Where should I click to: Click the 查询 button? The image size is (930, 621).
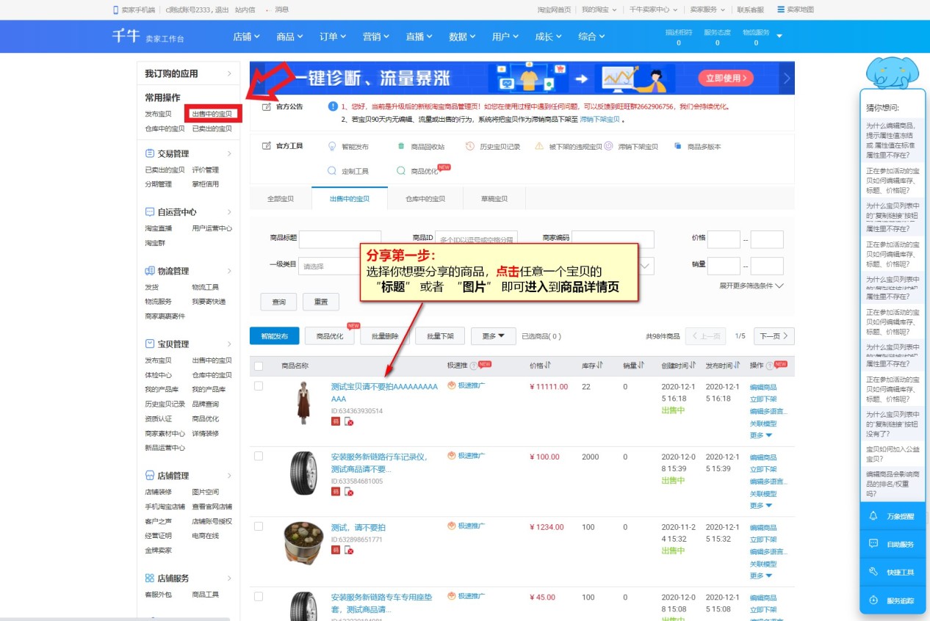tap(278, 302)
